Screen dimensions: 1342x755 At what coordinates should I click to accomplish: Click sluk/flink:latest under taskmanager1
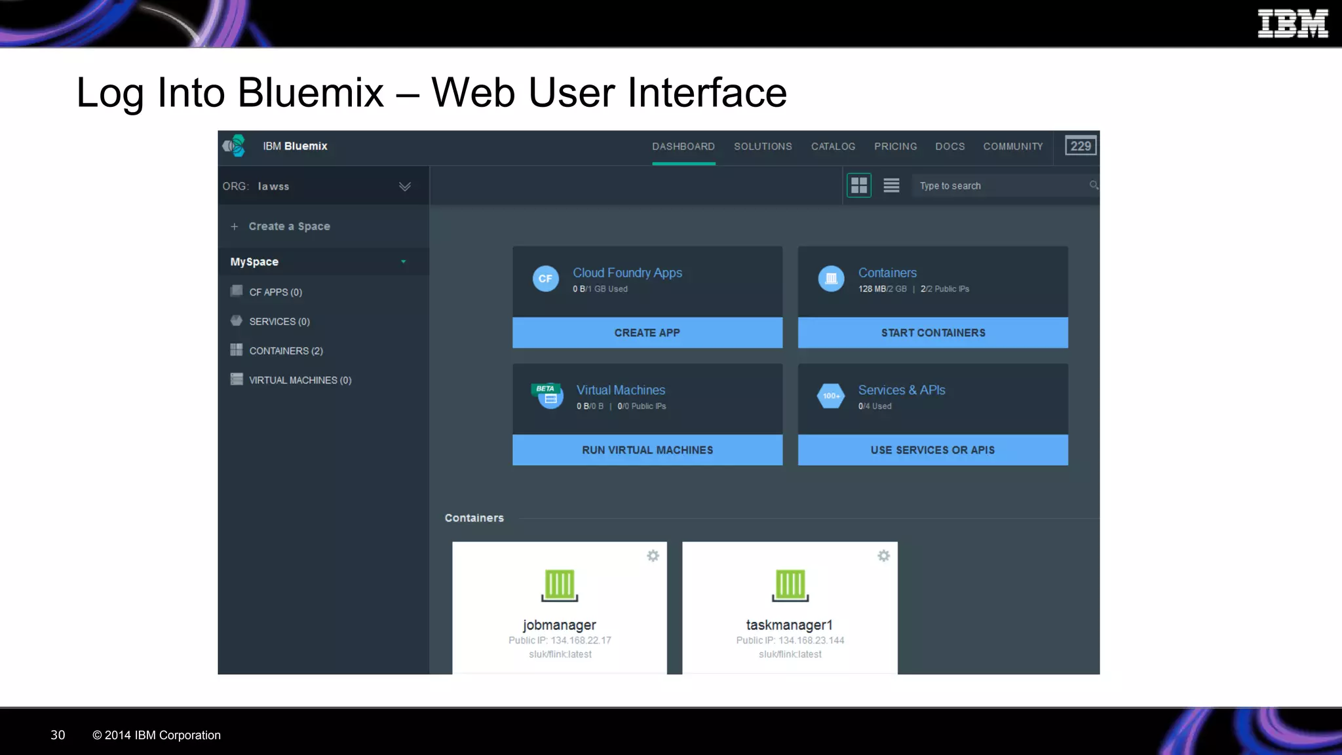(x=790, y=654)
